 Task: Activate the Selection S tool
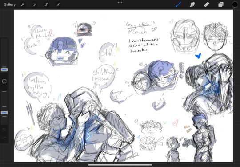pos(46,4)
